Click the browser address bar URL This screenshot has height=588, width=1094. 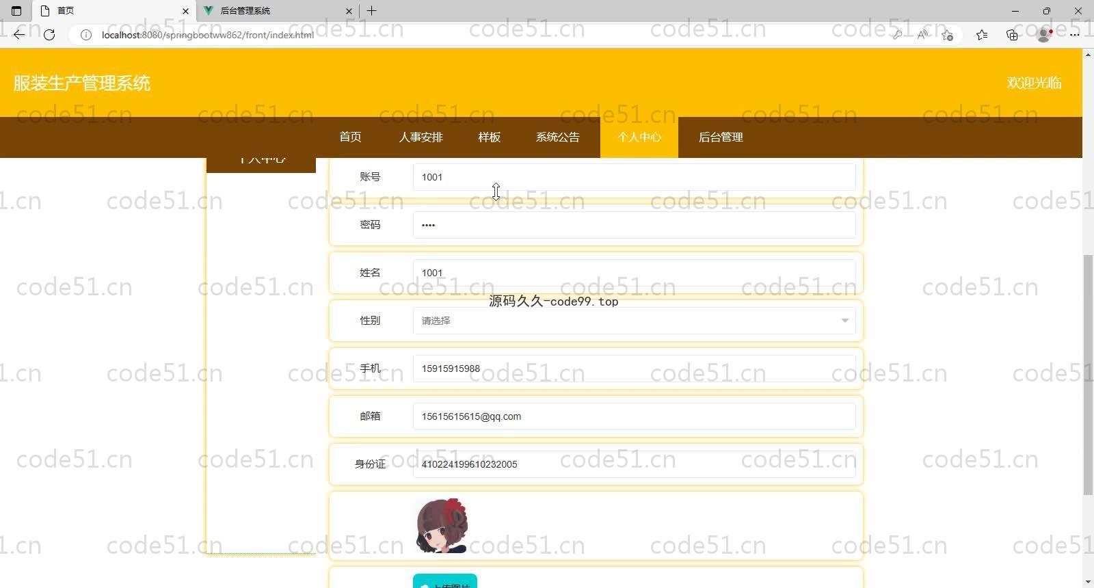(208, 35)
